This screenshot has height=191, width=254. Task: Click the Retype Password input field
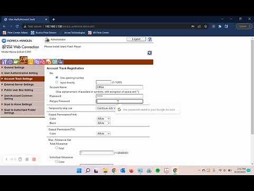click(x=120, y=101)
